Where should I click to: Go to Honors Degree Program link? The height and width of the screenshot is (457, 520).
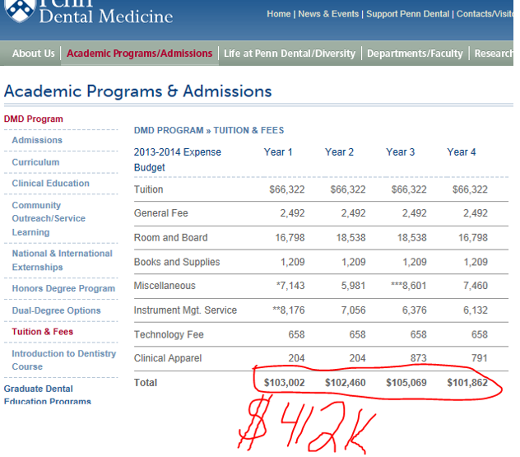(63, 288)
